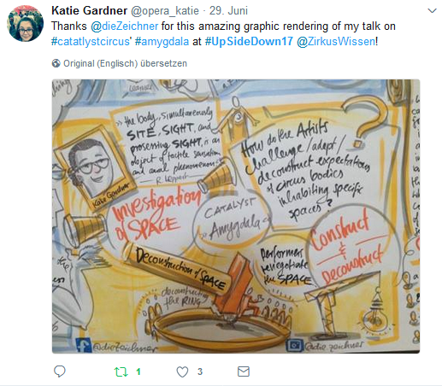The height and width of the screenshot is (386, 442).
Task: Click the retweet count number 1
Action: point(138,371)
